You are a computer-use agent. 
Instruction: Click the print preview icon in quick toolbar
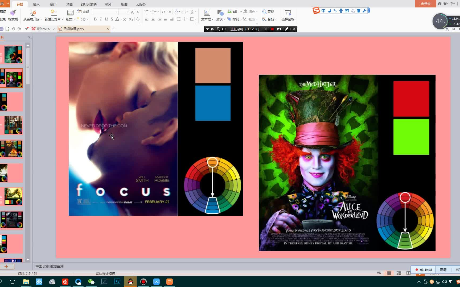pos(7,29)
